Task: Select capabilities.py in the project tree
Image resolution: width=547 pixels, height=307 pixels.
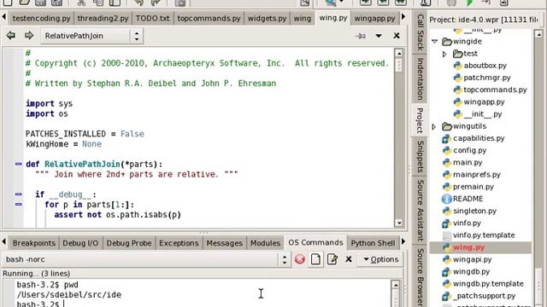Action: 479,138
